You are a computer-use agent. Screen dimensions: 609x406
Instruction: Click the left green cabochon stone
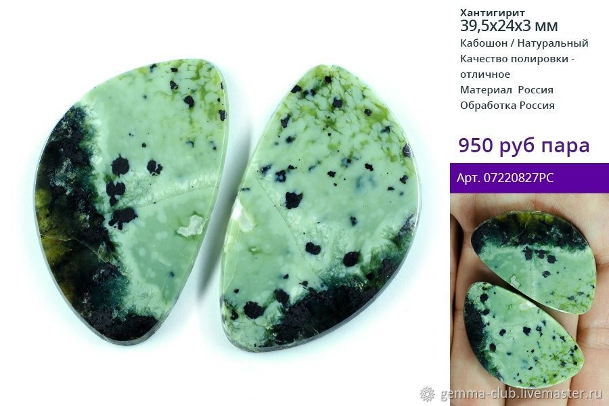[130, 200]
